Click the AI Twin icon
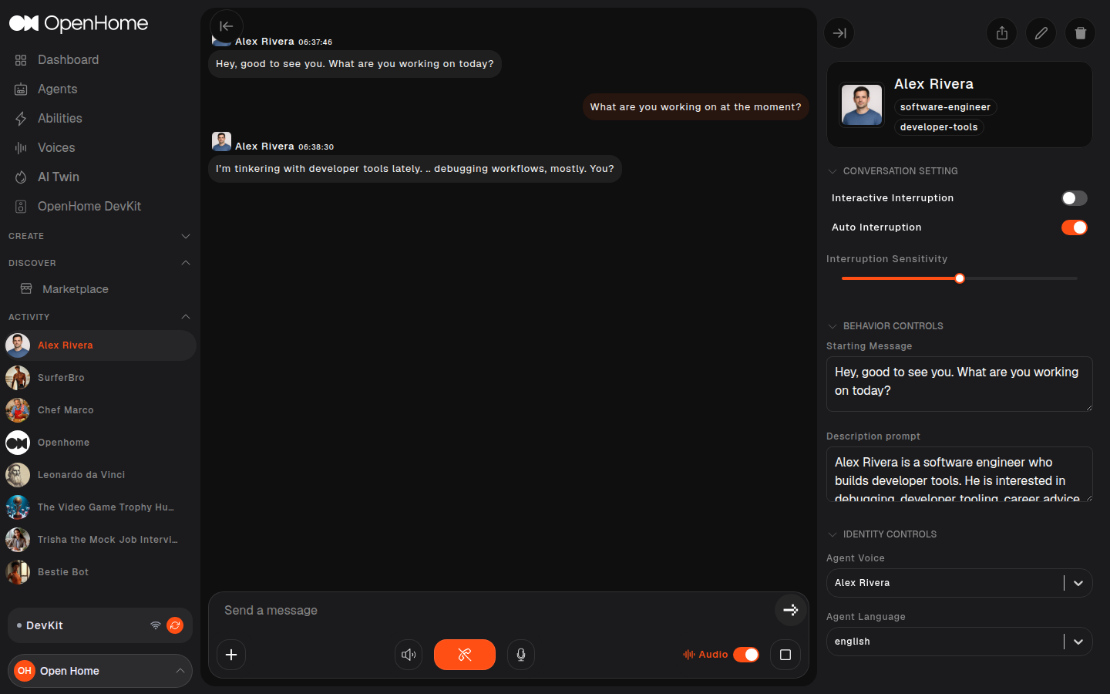 click(21, 177)
